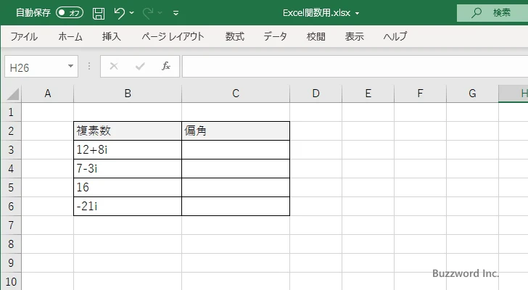
Task: Open the ファイル tab
Action: [23, 36]
